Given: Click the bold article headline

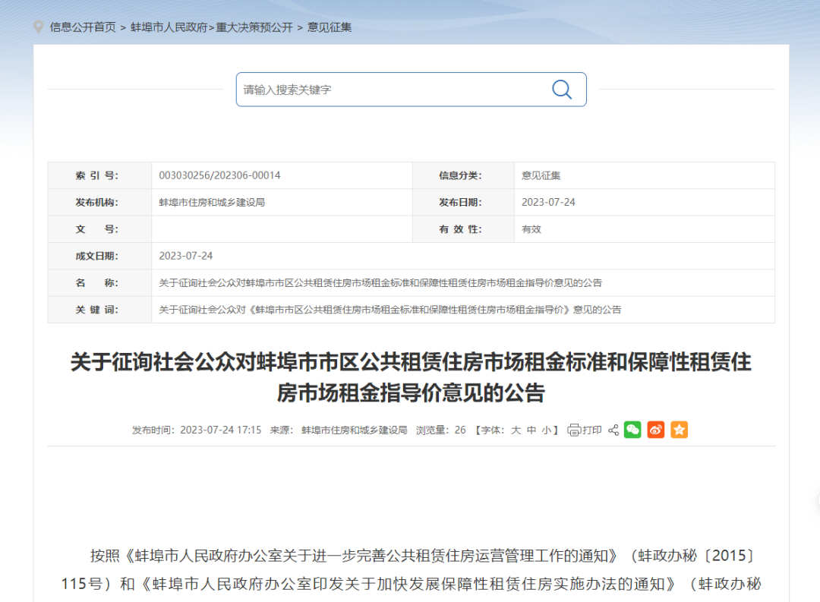Looking at the screenshot, I should pos(411,377).
